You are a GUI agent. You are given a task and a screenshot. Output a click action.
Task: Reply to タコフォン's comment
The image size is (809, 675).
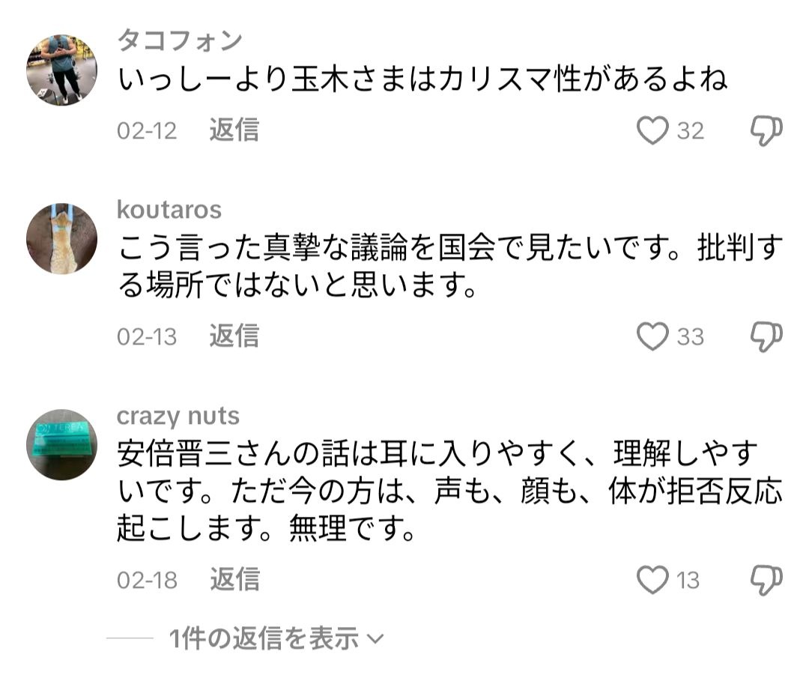click(234, 131)
